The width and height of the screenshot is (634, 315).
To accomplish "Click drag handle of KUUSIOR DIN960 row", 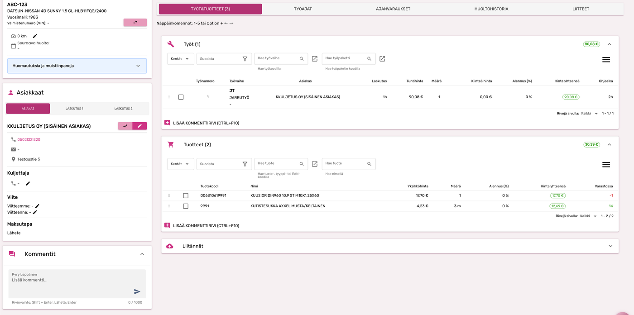I will (x=169, y=196).
